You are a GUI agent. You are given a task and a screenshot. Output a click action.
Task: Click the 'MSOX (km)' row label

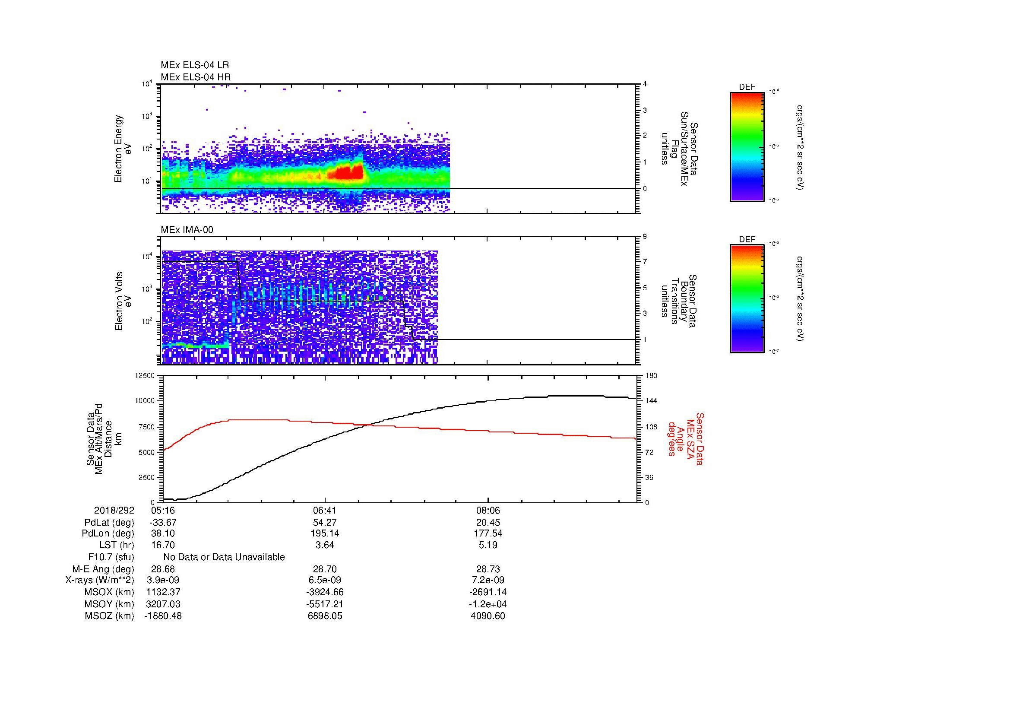[109, 592]
